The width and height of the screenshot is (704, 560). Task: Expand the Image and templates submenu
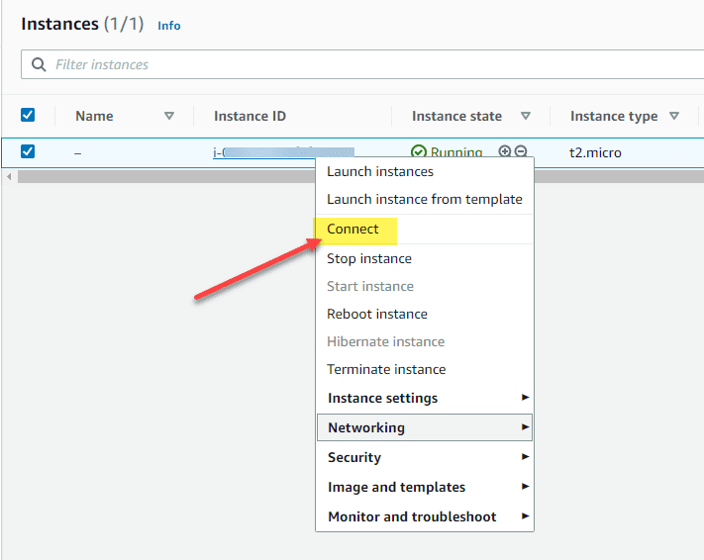coord(424,487)
